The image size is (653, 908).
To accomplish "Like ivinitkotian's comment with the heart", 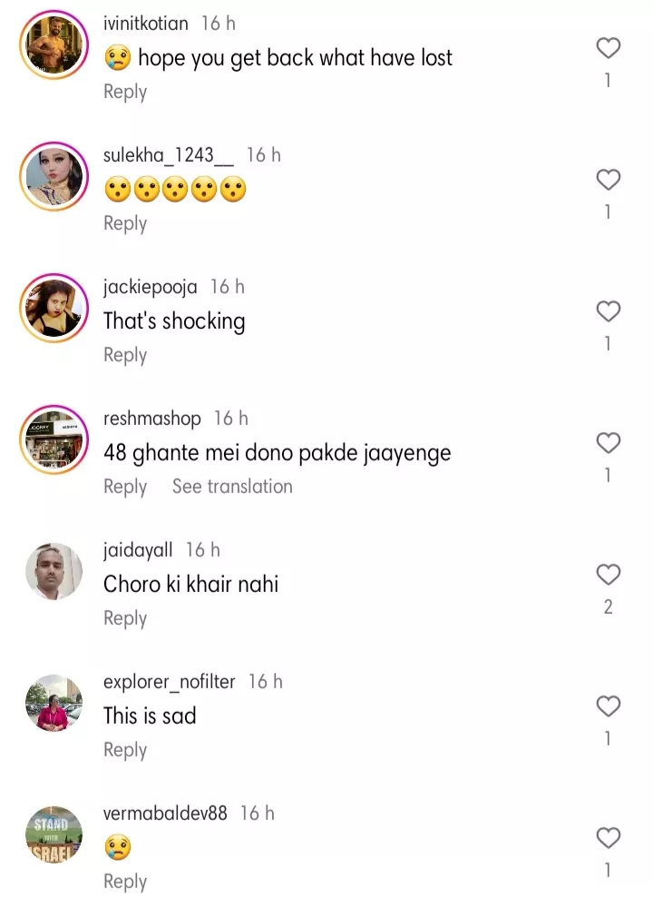I will tap(608, 48).
